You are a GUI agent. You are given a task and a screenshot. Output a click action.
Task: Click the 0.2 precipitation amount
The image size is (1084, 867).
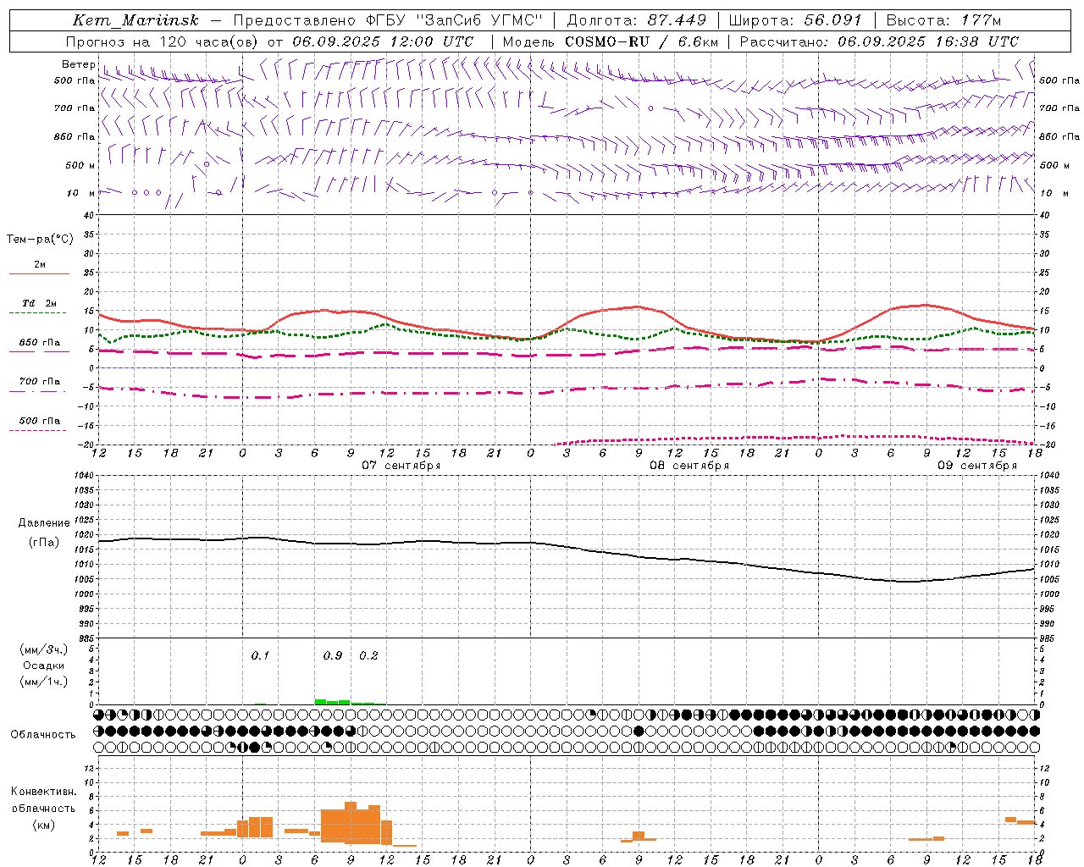368,655
